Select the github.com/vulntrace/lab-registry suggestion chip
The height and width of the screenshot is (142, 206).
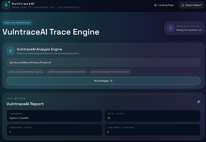(x=26, y=72)
